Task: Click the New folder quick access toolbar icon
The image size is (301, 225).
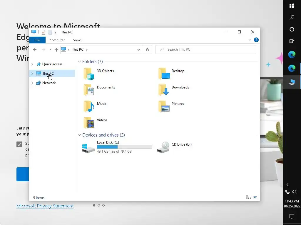Action: tap(50, 32)
